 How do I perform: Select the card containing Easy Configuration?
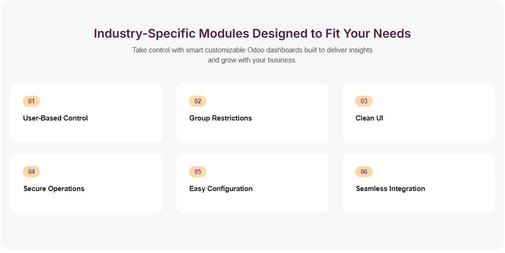pyautogui.click(x=287, y=199)
